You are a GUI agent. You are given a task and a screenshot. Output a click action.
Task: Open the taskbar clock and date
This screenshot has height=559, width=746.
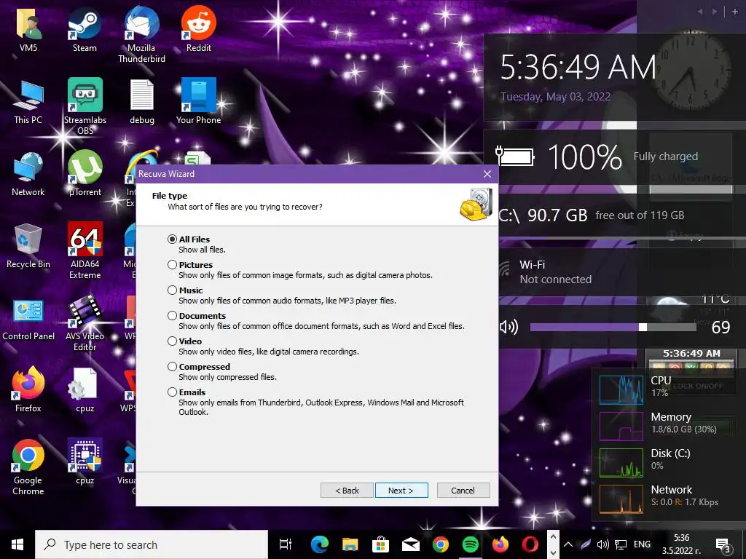[681, 544]
